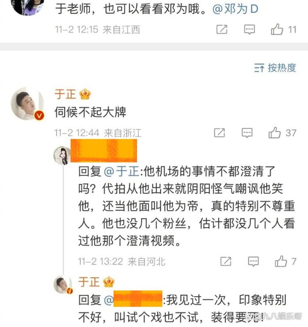308x327 pixels.
Task: Open 于正 username in the bottom reply
Action: tap(89, 282)
